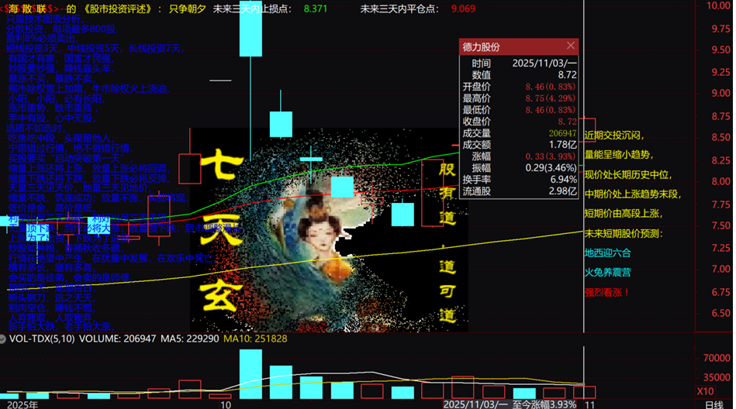
Task: Click the 2025年 time axis label
Action: pos(22,405)
